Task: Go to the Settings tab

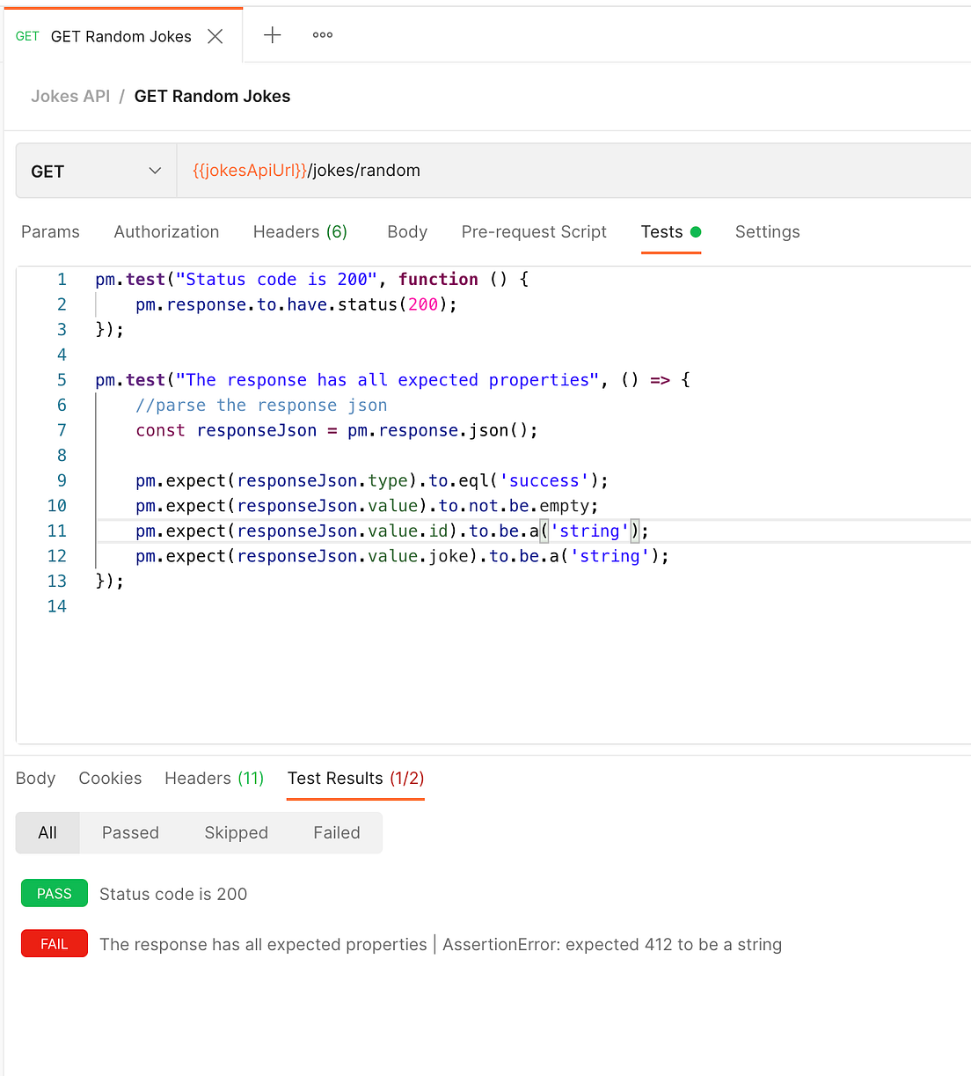Action: pyautogui.click(x=767, y=231)
